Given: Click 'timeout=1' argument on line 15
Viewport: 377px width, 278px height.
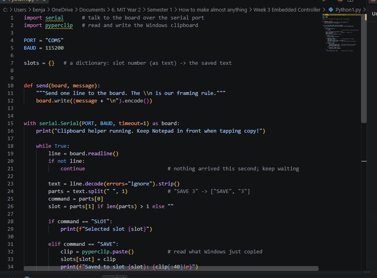Looking at the screenshot, I should click(x=132, y=123).
